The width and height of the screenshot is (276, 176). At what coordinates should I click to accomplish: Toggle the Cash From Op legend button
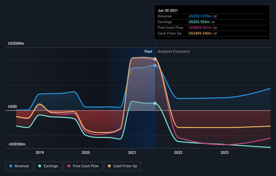[122, 166]
